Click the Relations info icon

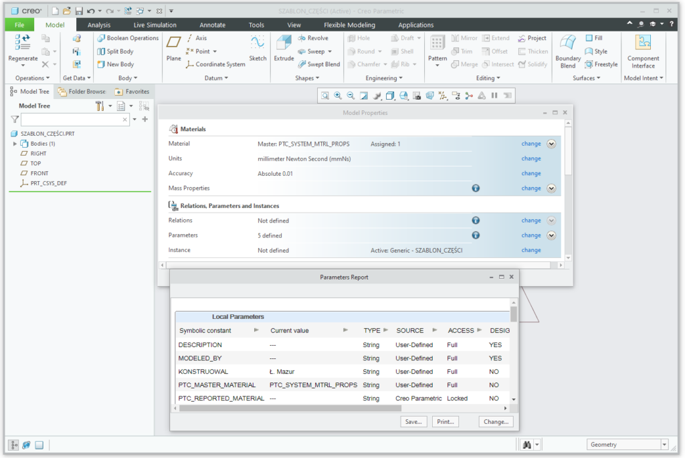tap(476, 221)
